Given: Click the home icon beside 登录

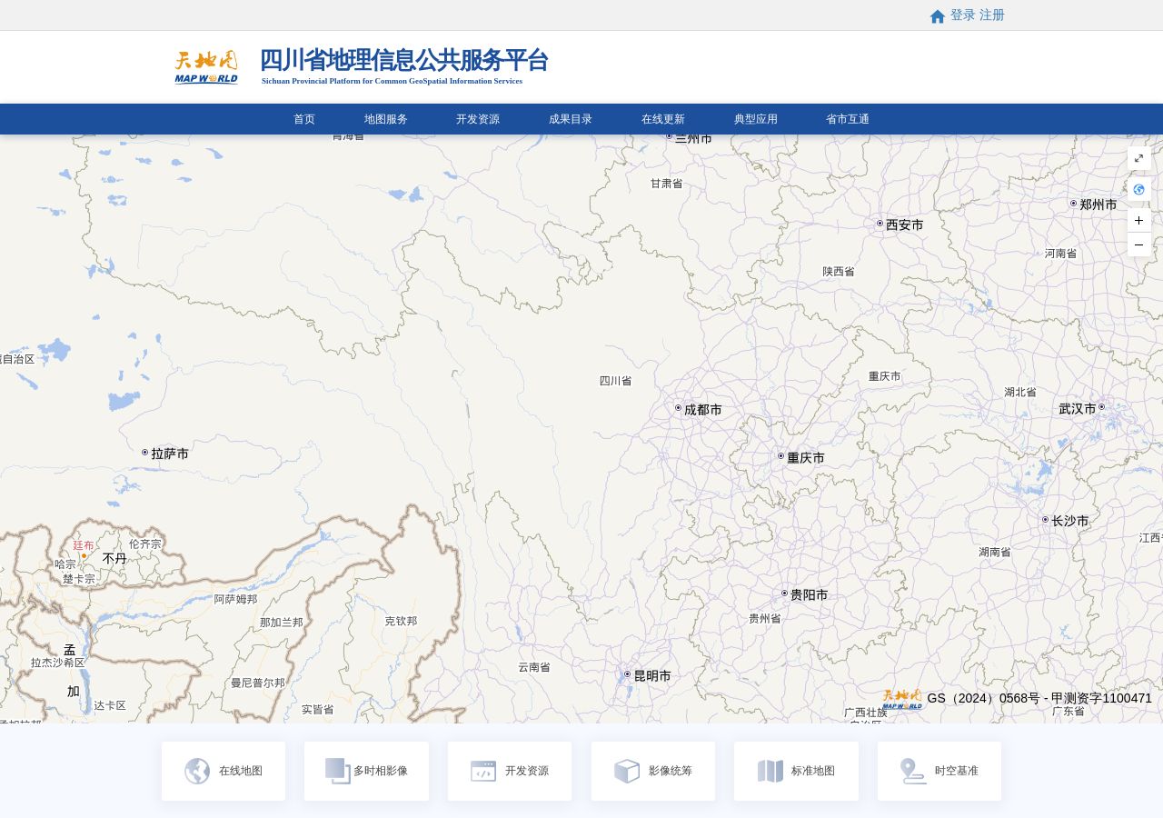Looking at the screenshot, I should [x=938, y=16].
